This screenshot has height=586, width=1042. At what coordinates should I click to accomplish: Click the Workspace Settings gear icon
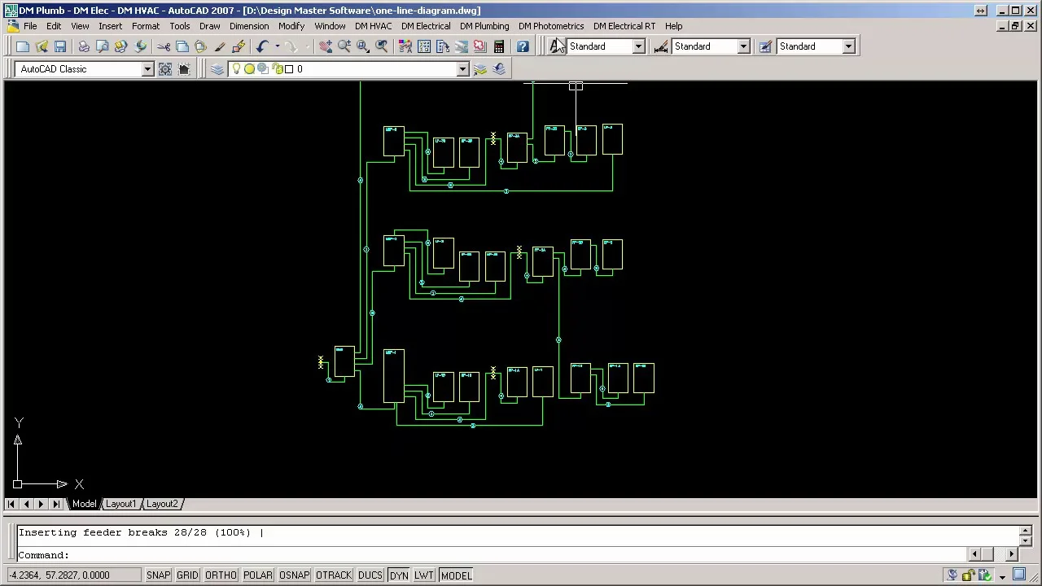[165, 69]
